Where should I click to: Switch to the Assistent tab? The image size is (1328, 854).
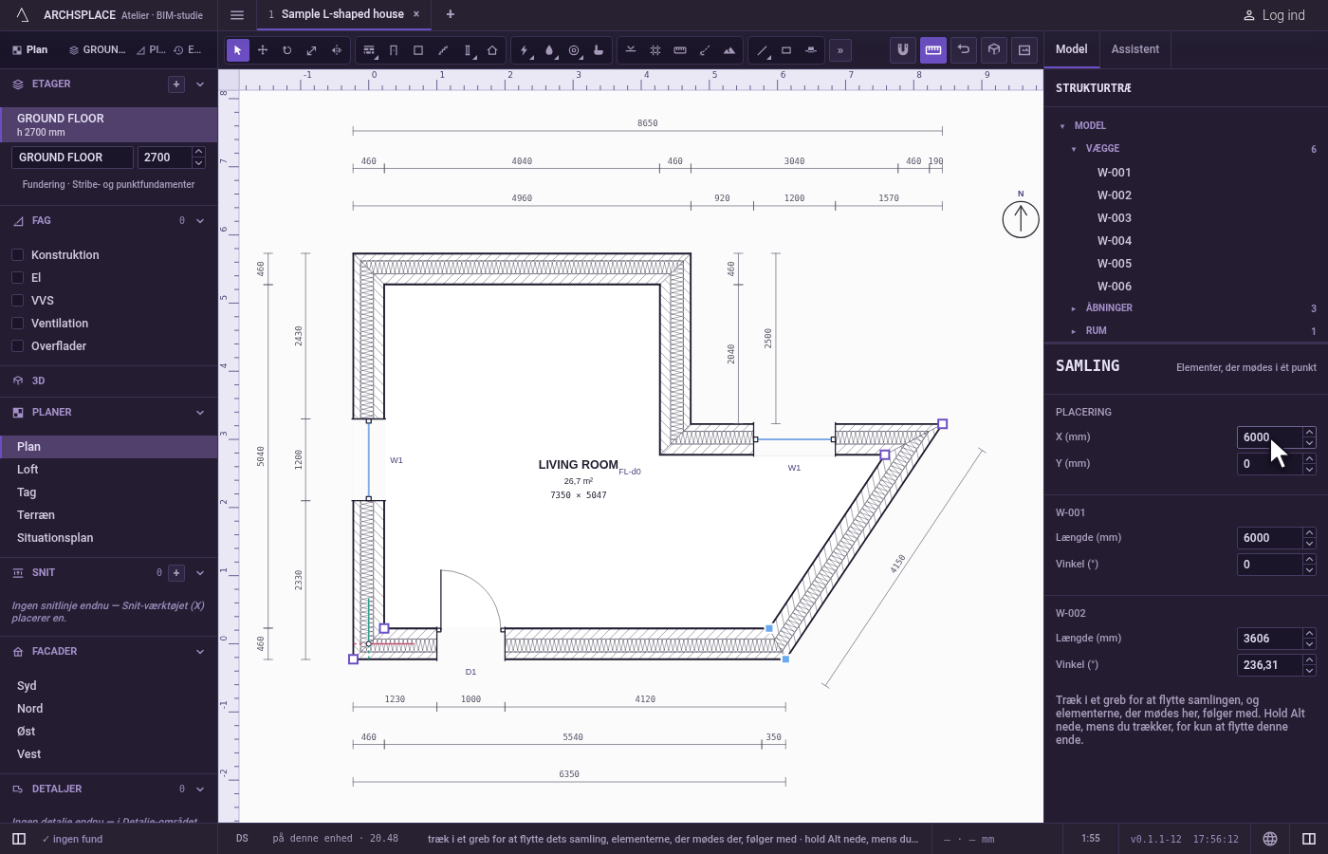[1135, 49]
